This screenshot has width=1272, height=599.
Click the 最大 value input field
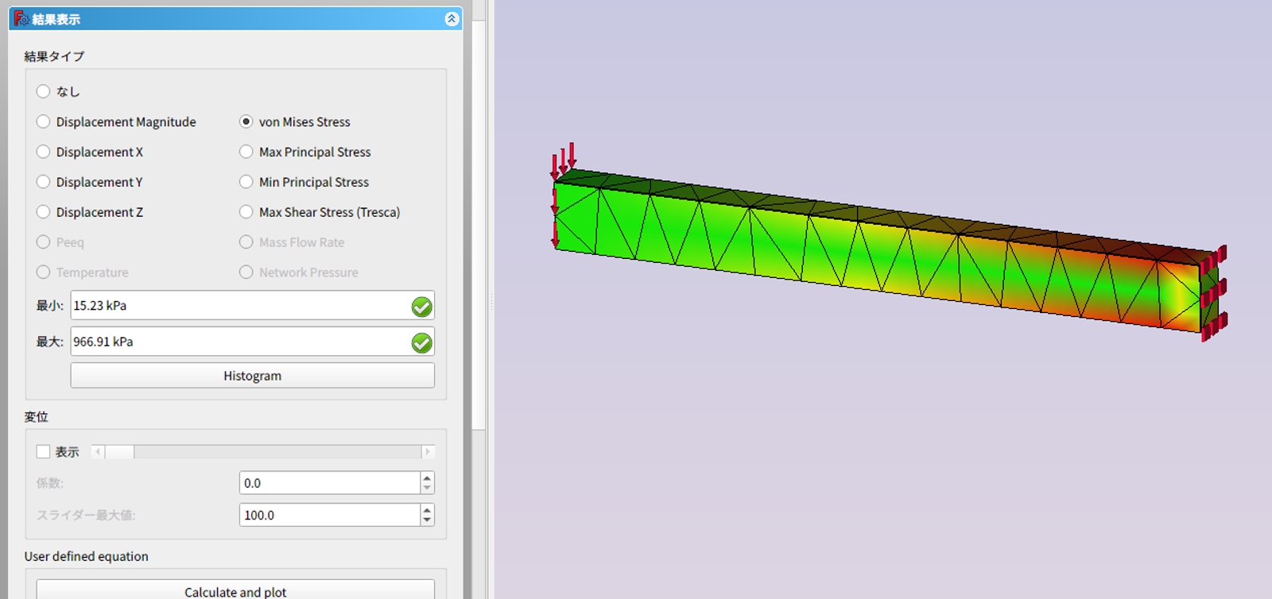tap(238, 342)
